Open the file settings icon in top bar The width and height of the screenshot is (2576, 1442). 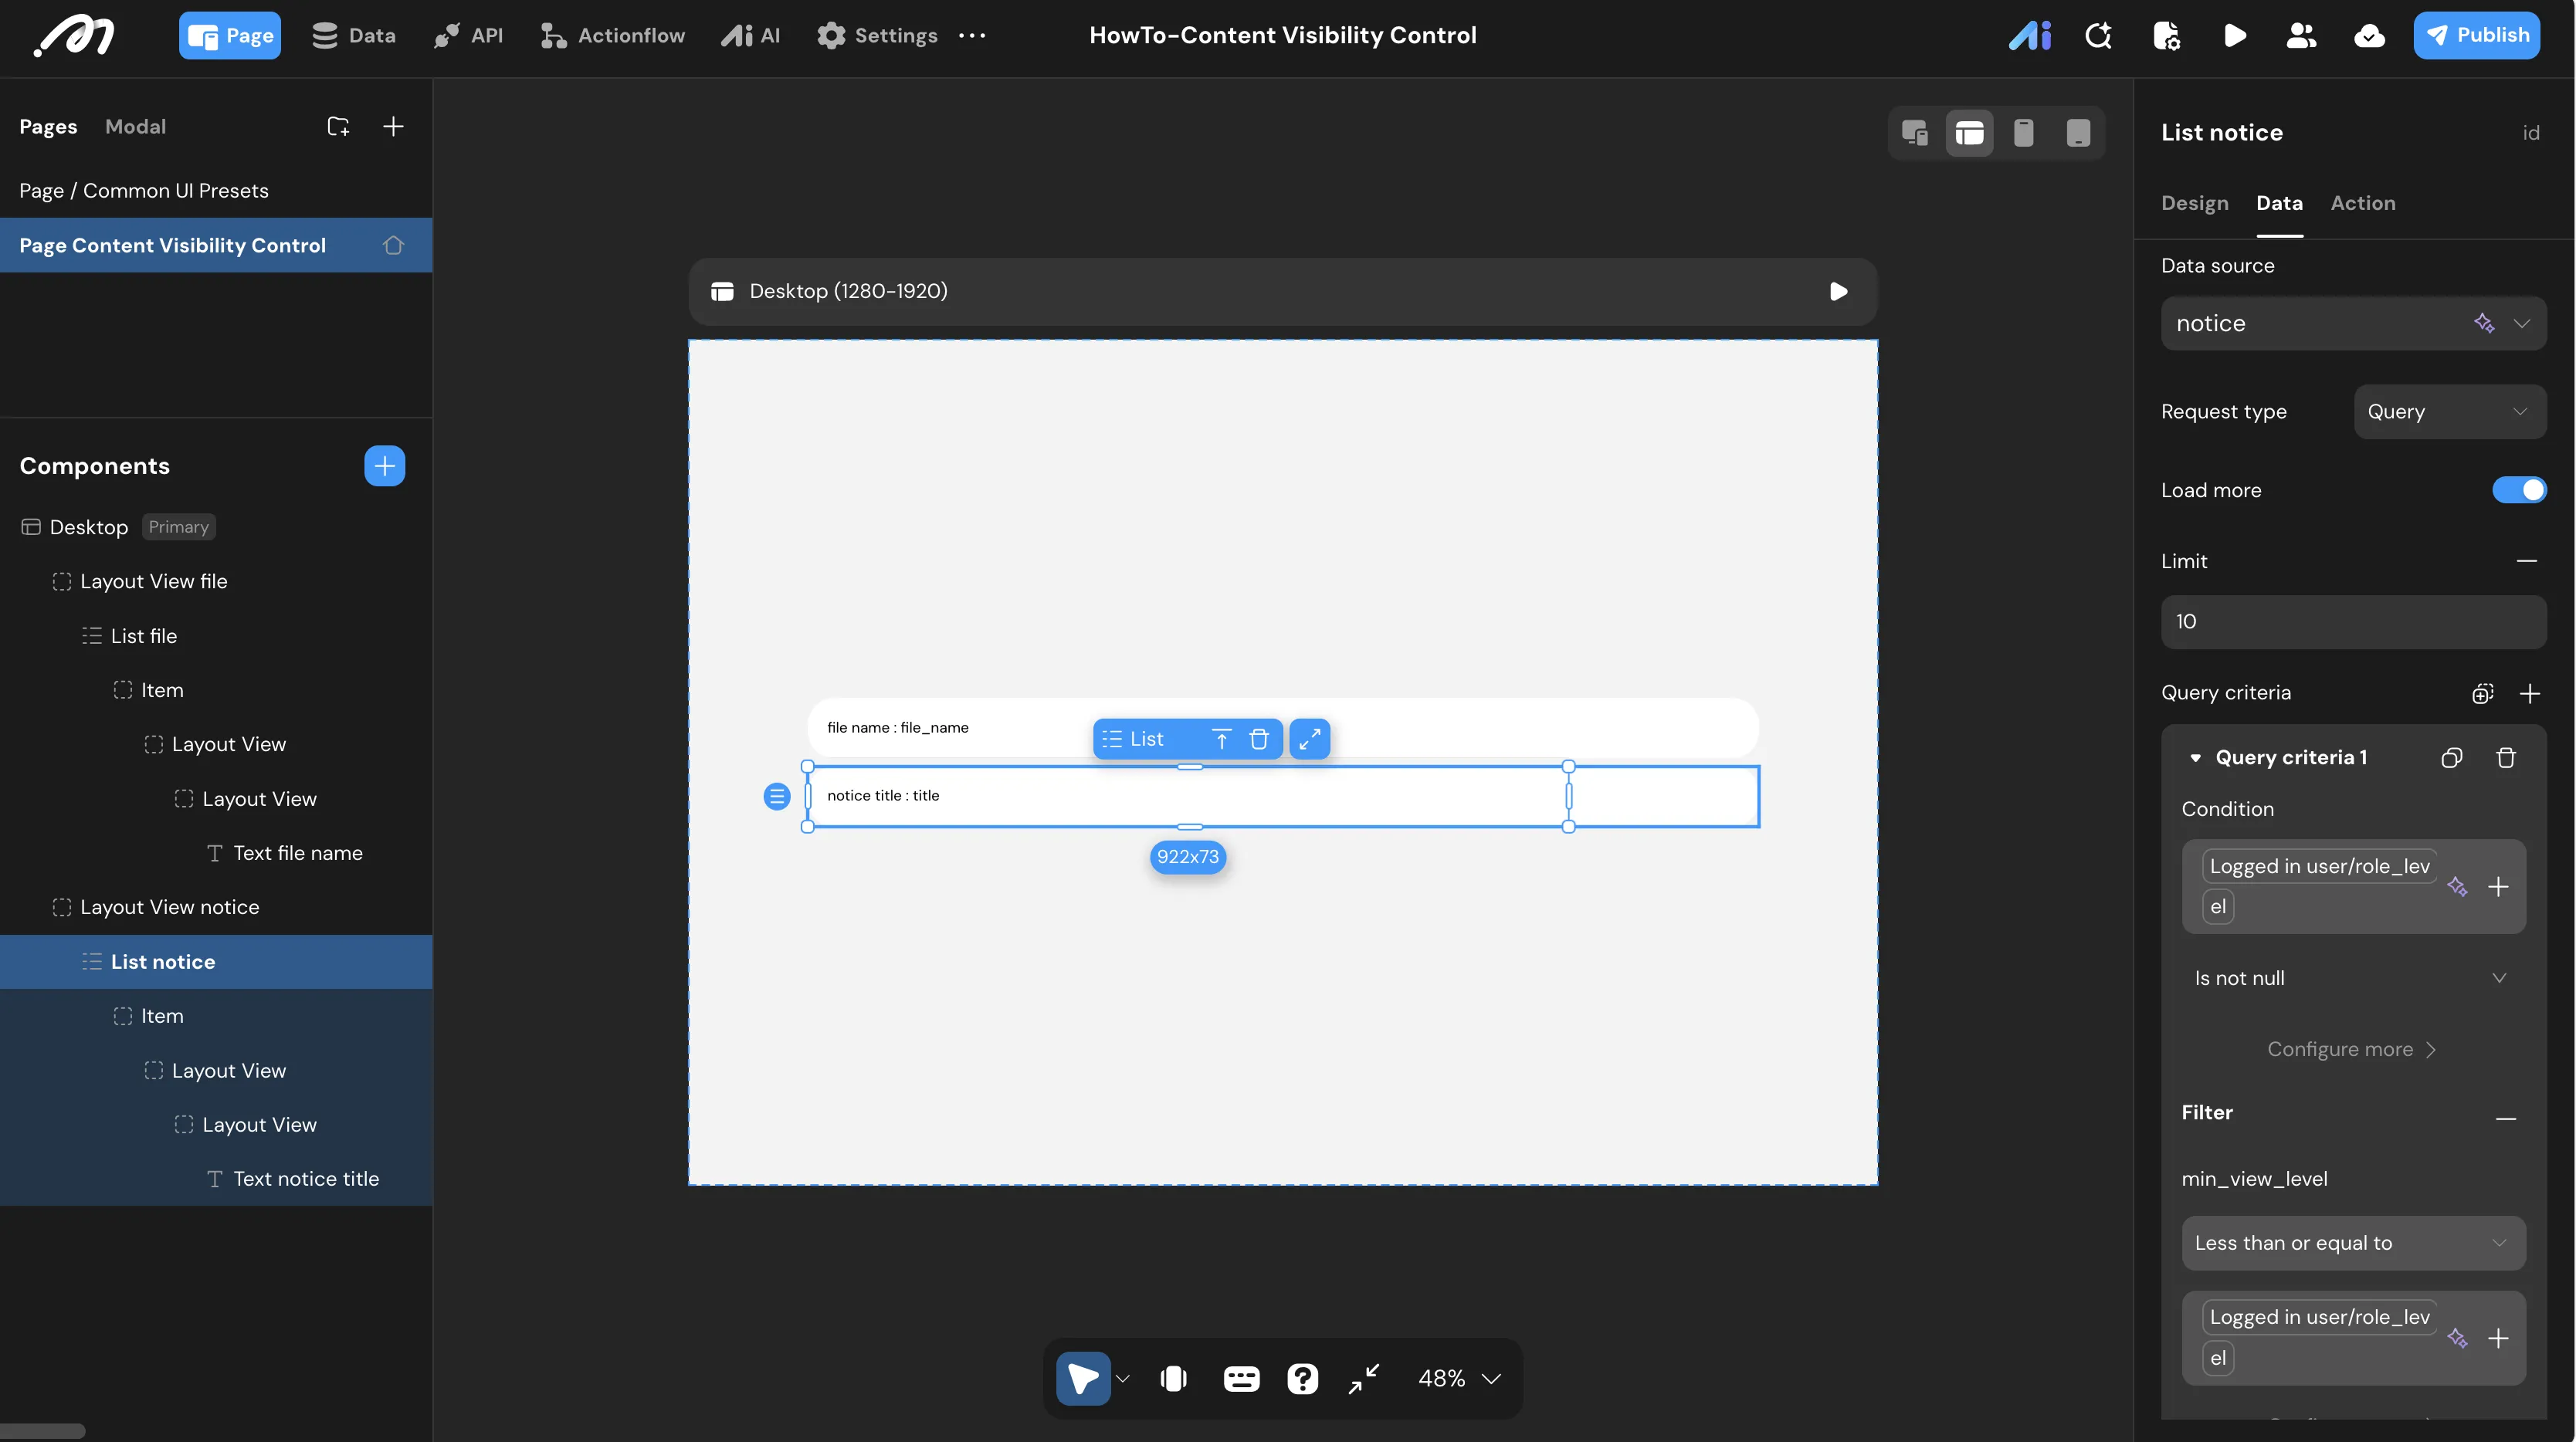pos(2166,36)
